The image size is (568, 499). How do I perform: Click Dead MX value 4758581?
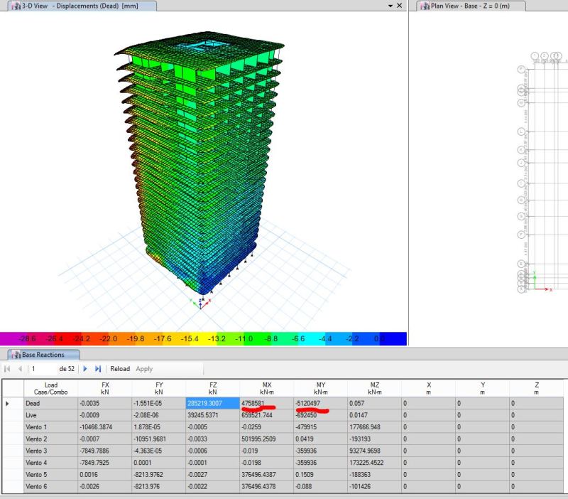267,403
